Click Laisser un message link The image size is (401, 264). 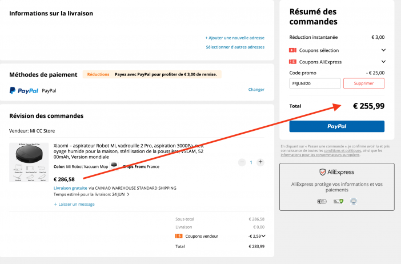tap(74, 204)
